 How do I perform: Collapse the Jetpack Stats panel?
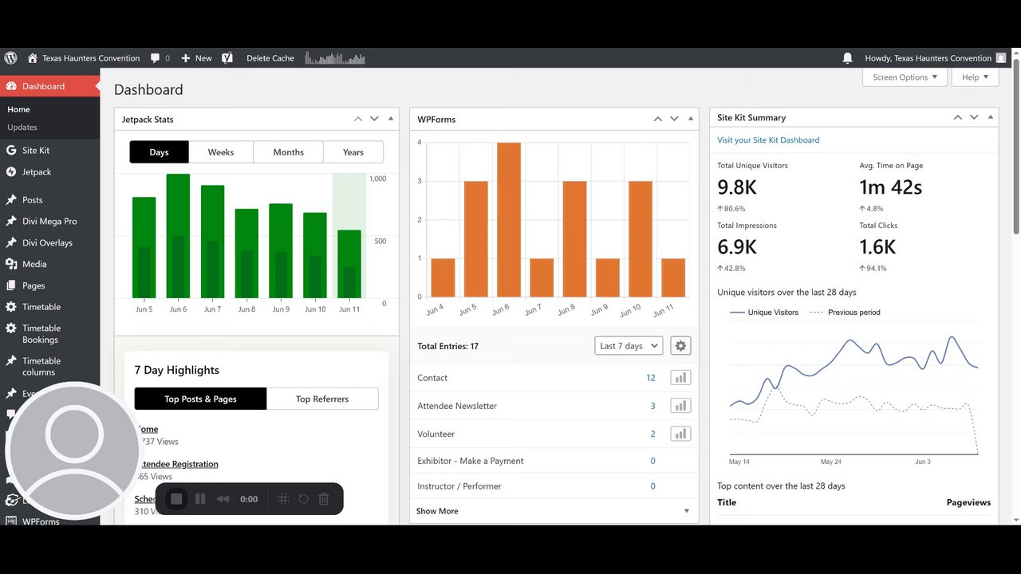pos(391,119)
